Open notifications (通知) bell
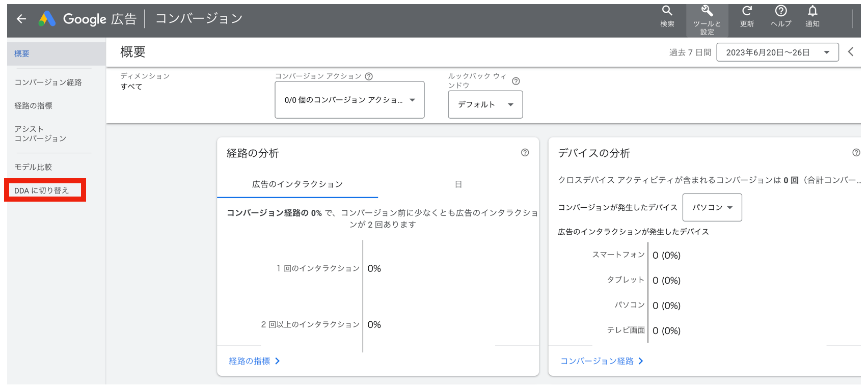Viewport: 868px width, 388px height. [812, 16]
